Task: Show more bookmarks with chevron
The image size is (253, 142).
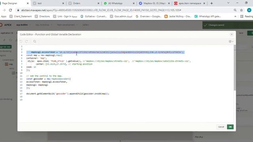Action: coord(235,17)
